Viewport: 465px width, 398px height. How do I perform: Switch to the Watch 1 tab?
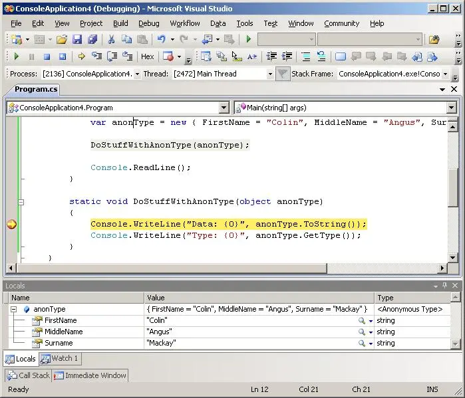(61, 358)
